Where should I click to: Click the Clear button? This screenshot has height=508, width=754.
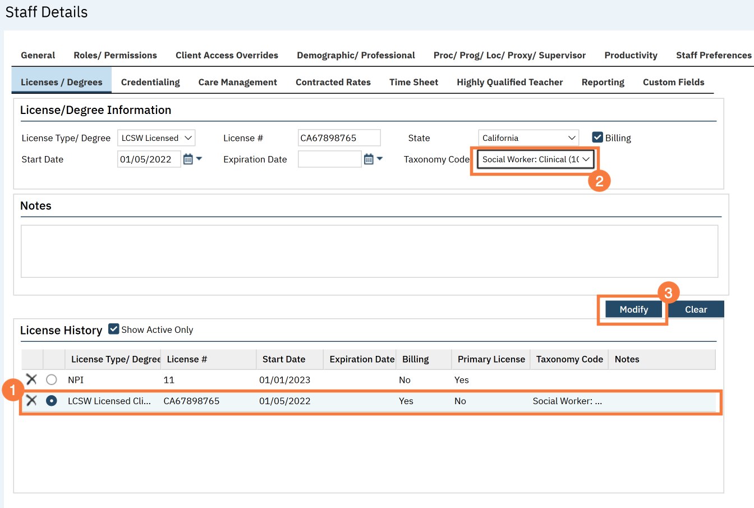(x=696, y=309)
